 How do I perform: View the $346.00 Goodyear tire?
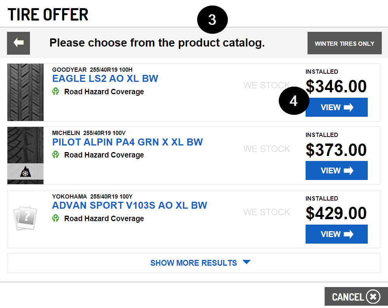(336, 107)
